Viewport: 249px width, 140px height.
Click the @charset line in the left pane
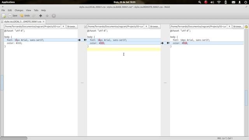(14, 31)
